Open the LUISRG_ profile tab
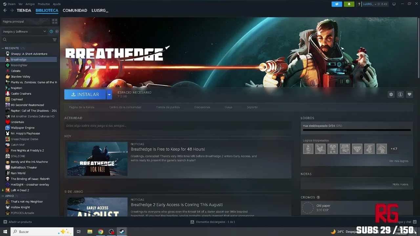 (x=100, y=10)
